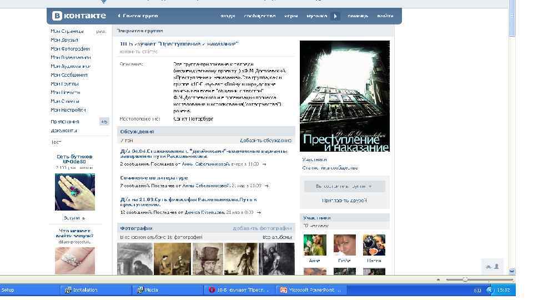Open the music player play button in header

coord(335,16)
